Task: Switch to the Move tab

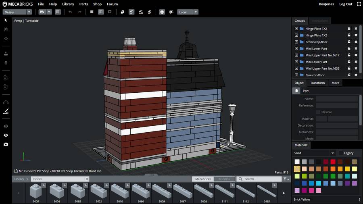Action: (x=335, y=83)
